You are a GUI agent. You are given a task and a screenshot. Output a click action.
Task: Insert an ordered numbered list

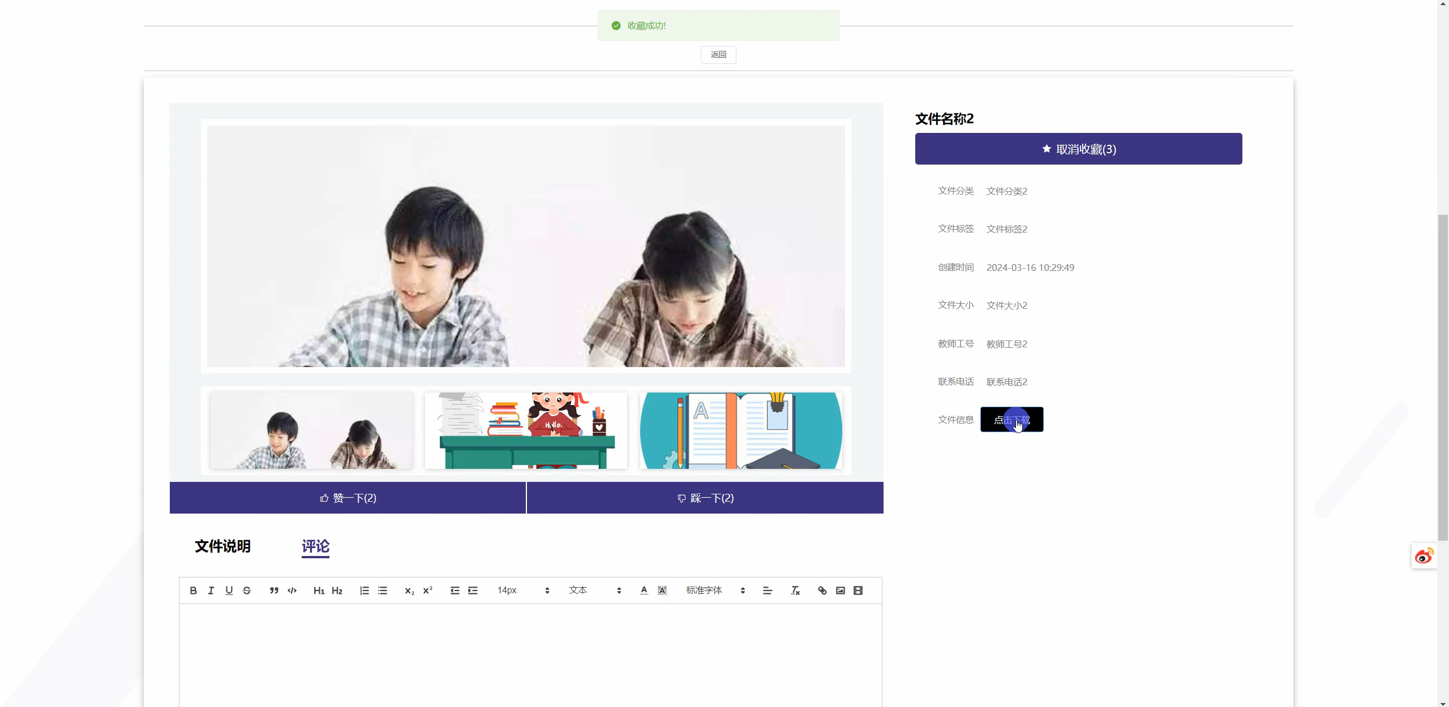tap(365, 590)
